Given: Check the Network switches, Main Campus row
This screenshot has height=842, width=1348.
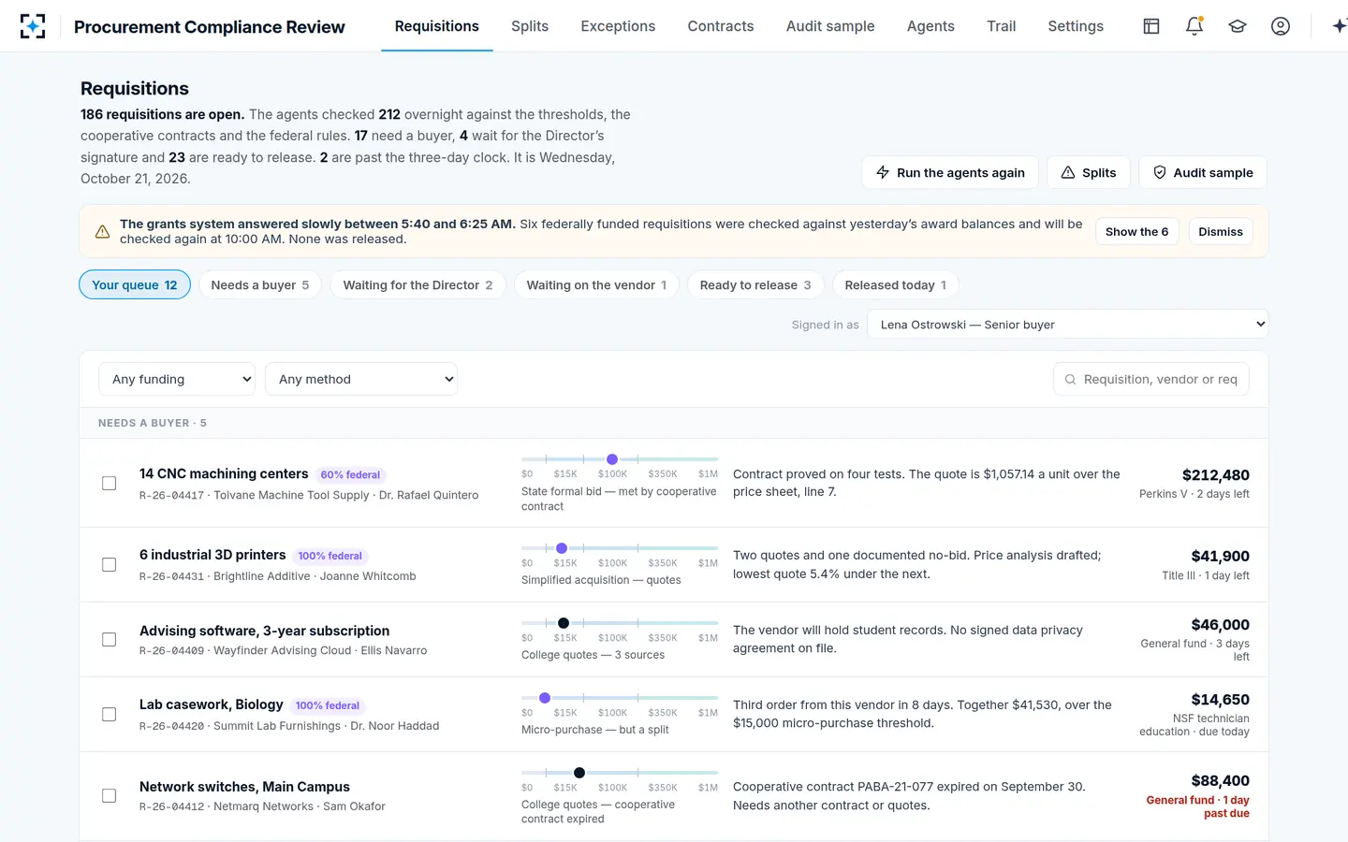Looking at the screenshot, I should coord(110,796).
